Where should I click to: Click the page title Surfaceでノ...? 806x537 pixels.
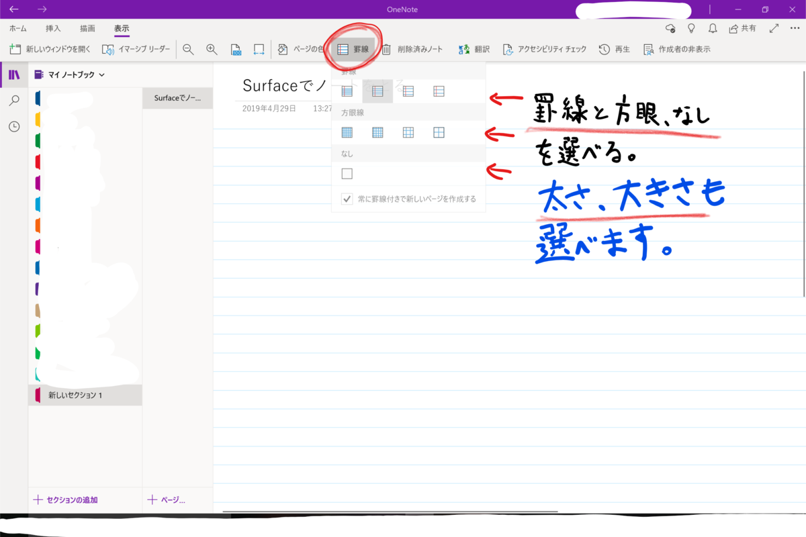[287, 87]
